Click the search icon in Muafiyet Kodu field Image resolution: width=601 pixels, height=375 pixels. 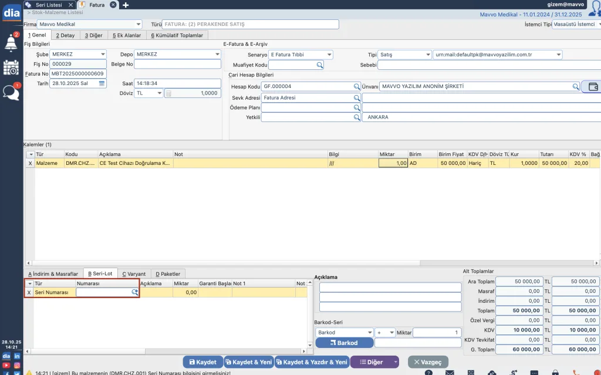pos(320,65)
